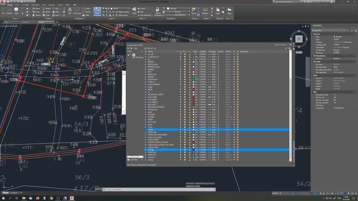
Task: Check the Invert filter checkbox
Action: (128, 160)
